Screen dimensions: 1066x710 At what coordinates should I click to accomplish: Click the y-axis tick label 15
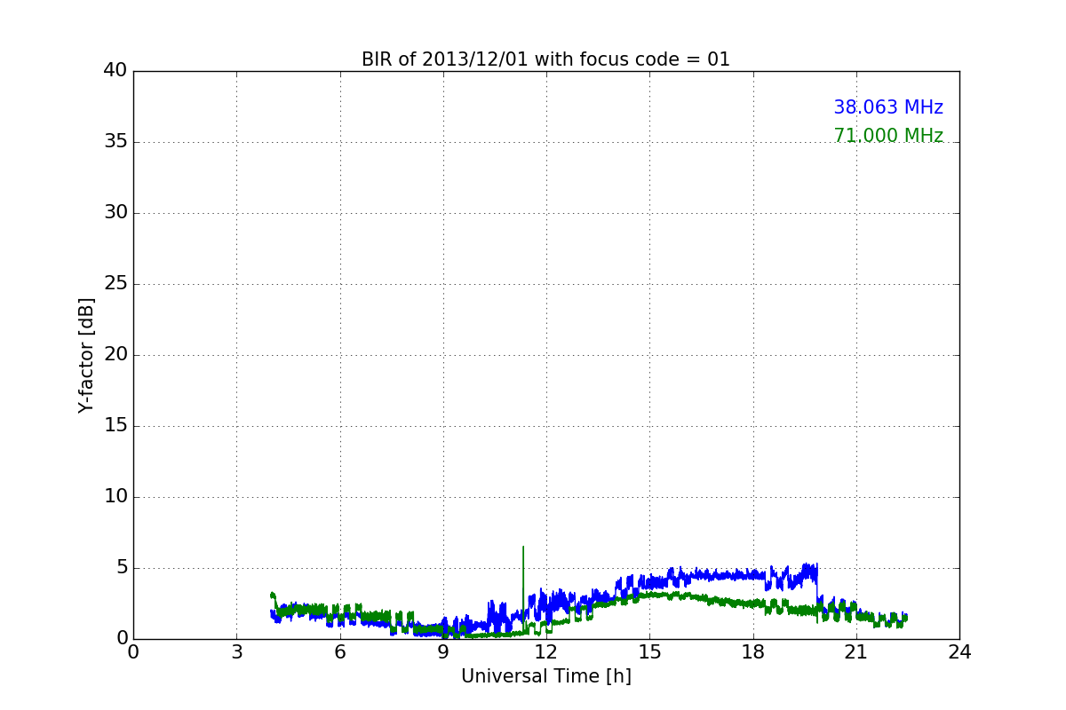click(115, 426)
